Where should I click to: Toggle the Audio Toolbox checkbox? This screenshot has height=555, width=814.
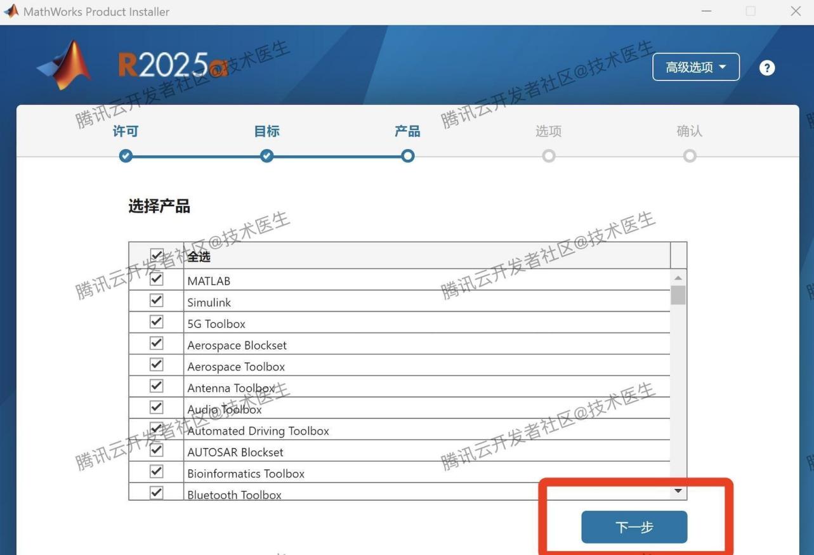coord(156,407)
